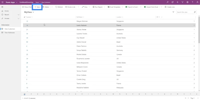Viewport: 200px width, 100px height.
Task: Open the chevron next to Export to Excel
Action: coord(141,7)
